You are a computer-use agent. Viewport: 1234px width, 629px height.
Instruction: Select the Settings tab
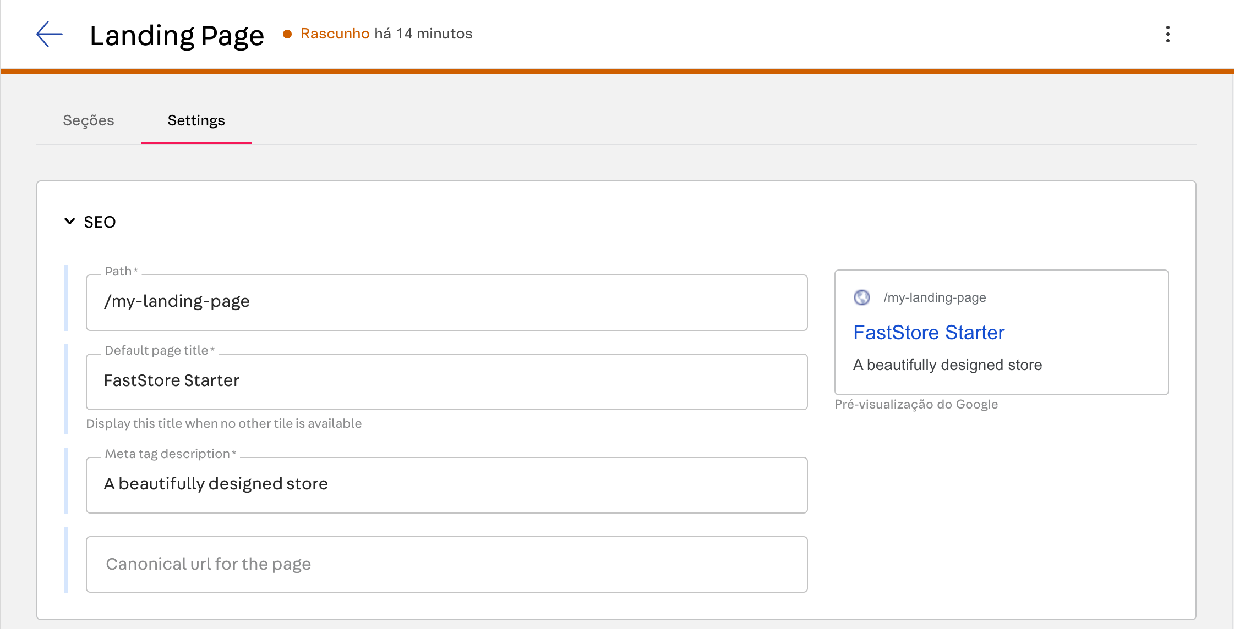pyautogui.click(x=195, y=120)
